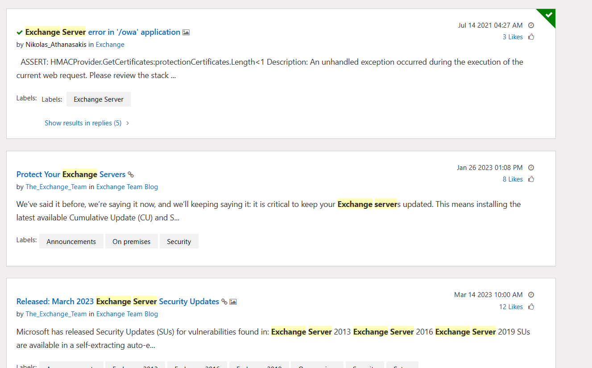This screenshot has height=368, width=592.
Task: View The_Exchange_Team profile under March 2023 Security Updates
Action: pos(56,314)
